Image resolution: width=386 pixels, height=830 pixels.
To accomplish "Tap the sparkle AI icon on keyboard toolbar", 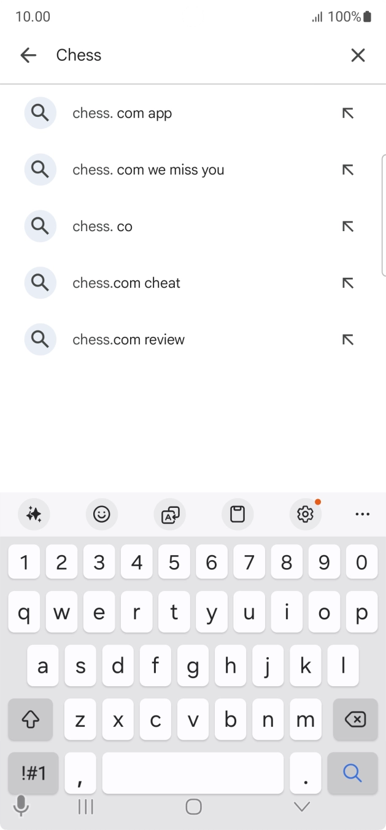I will pos(34,514).
